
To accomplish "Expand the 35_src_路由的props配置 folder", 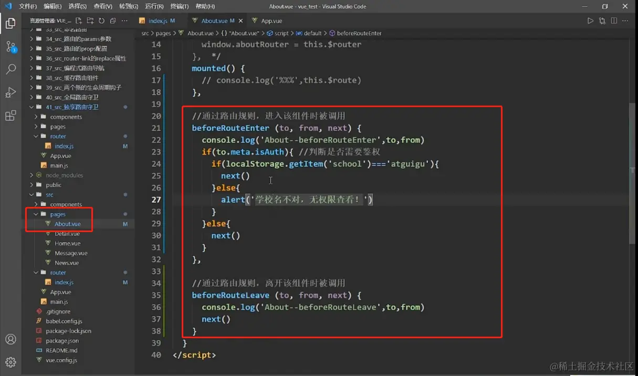I will pyautogui.click(x=76, y=48).
